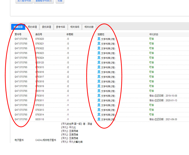Click the 收藏 button
189x155 pixels.
click(x=60, y=1)
